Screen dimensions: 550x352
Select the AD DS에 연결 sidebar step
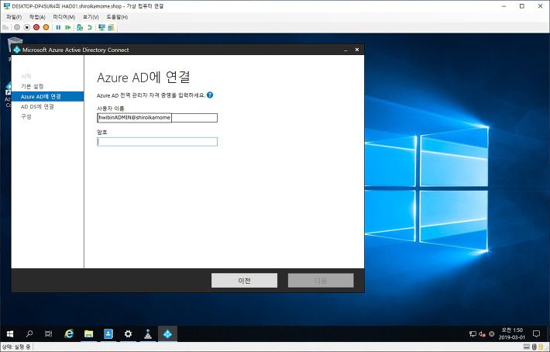pos(37,106)
